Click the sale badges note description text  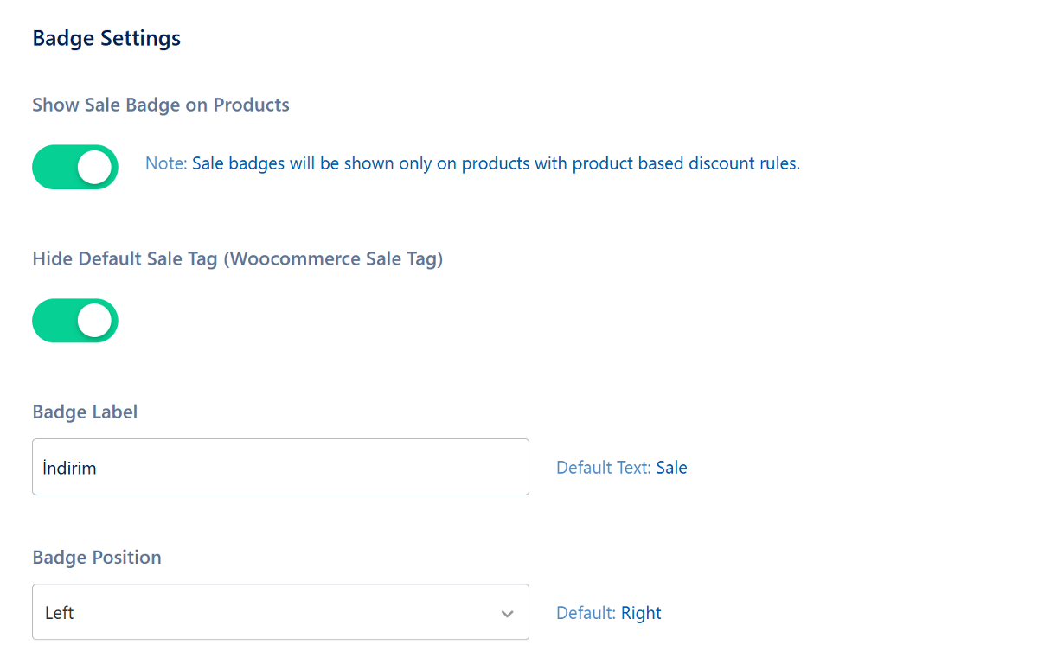pos(496,163)
